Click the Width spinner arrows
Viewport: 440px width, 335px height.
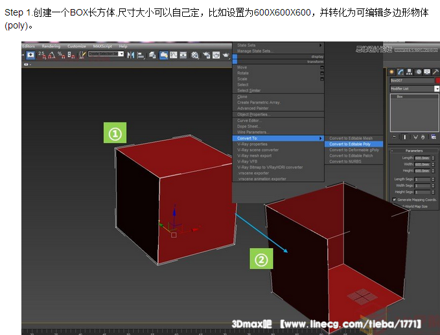pyautogui.click(x=434, y=165)
